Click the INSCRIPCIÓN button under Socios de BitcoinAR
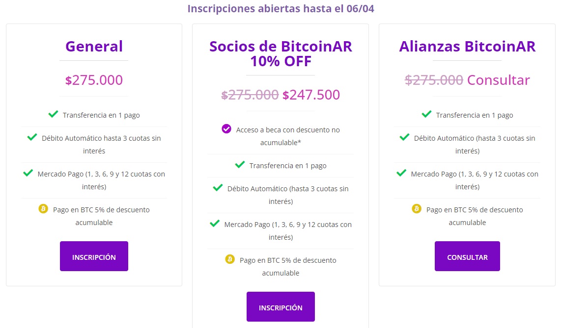562x328 pixels. (x=281, y=306)
